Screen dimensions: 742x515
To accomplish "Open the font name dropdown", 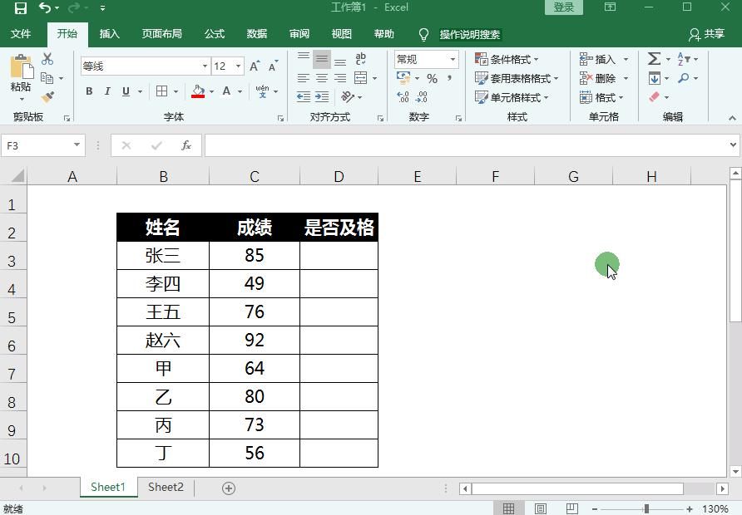I will (205, 66).
